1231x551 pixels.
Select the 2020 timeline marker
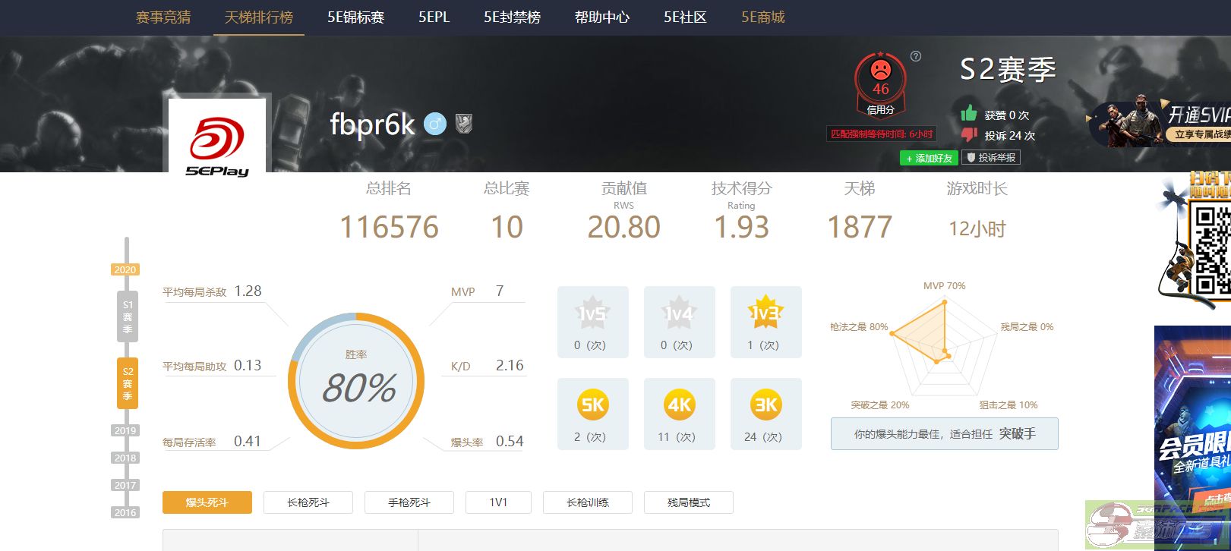(125, 269)
